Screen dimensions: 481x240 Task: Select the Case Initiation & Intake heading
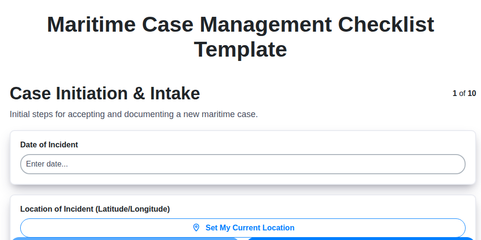[x=105, y=93]
